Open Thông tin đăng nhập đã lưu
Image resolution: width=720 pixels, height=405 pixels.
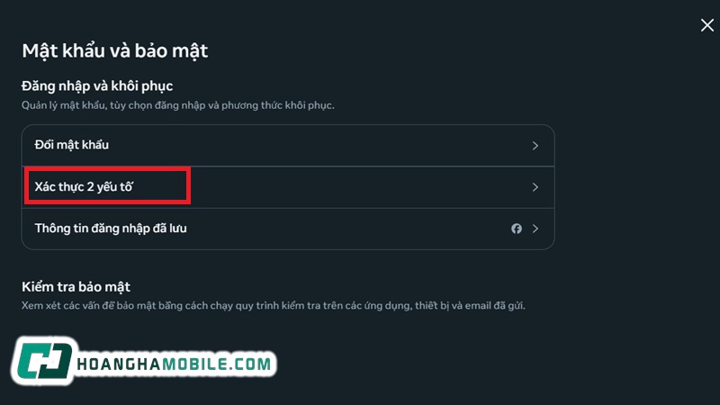111,229
